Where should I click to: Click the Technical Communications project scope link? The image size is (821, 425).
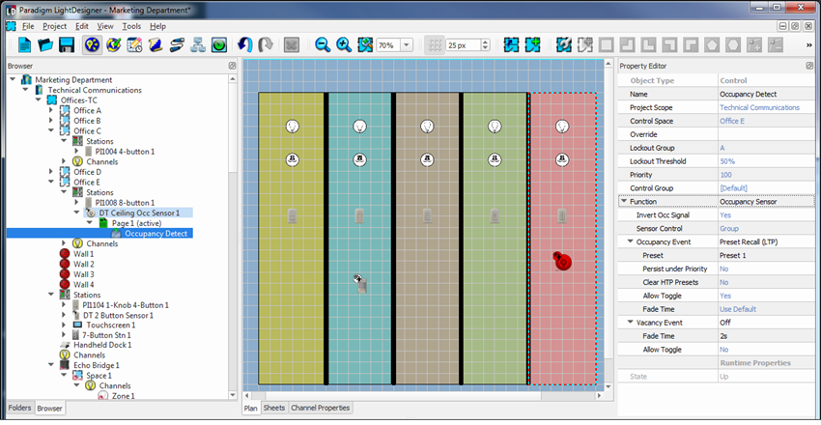759,107
